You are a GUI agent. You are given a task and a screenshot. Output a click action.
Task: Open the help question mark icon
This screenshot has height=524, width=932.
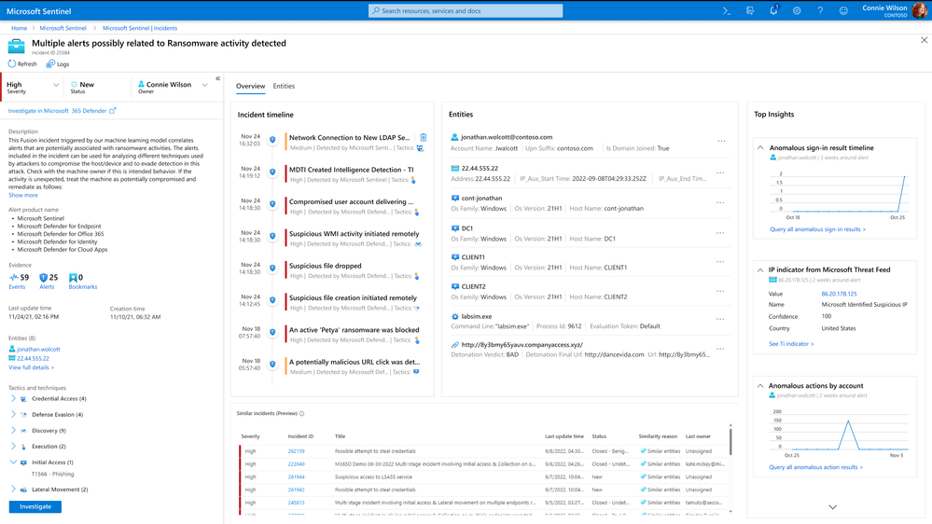click(820, 10)
